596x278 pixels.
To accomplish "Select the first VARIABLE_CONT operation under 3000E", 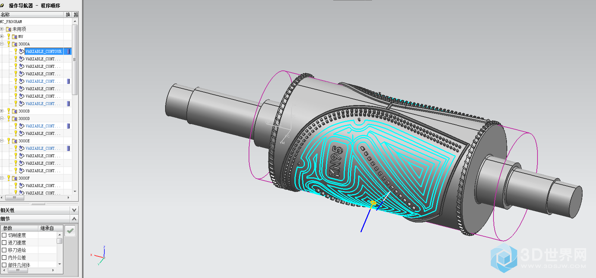I will coord(42,148).
